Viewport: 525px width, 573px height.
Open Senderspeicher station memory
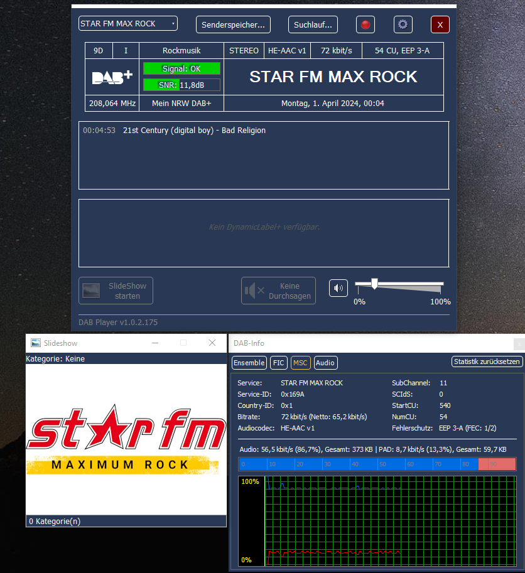click(x=233, y=24)
